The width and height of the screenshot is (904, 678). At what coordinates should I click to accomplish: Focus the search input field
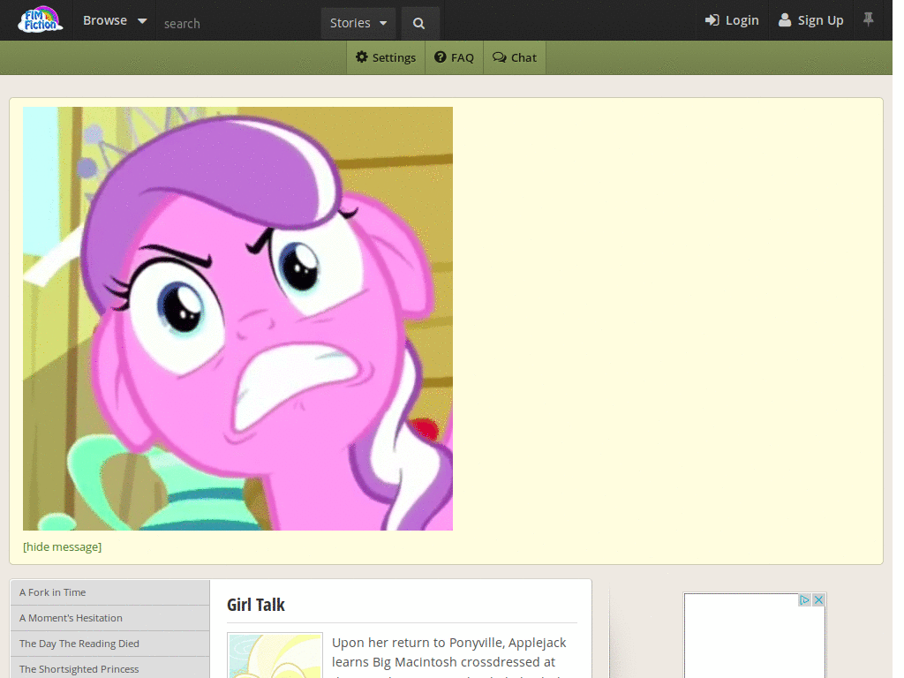click(238, 24)
